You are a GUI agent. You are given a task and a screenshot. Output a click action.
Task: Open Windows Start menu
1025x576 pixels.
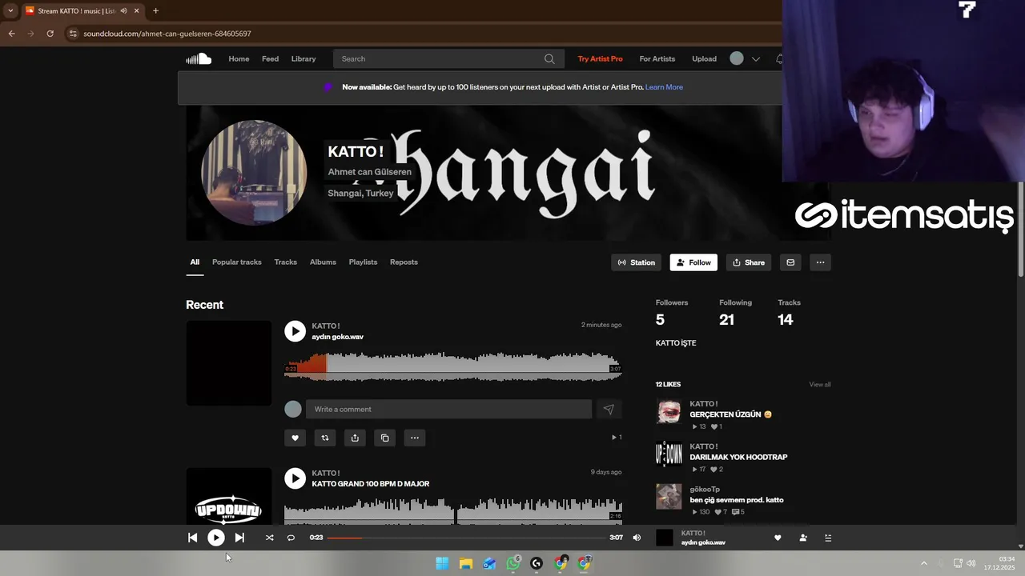point(442,563)
